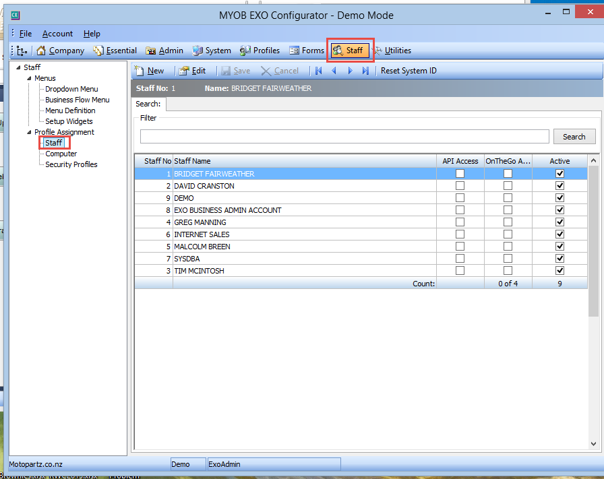Screen dimensions: 604x479
Task: Click the Motopartz.co.nz status bar entry
Action: click(x=36, y=464)
